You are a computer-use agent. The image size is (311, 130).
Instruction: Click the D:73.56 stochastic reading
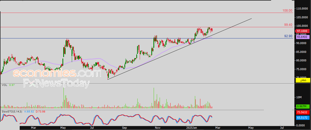(40, 111)
